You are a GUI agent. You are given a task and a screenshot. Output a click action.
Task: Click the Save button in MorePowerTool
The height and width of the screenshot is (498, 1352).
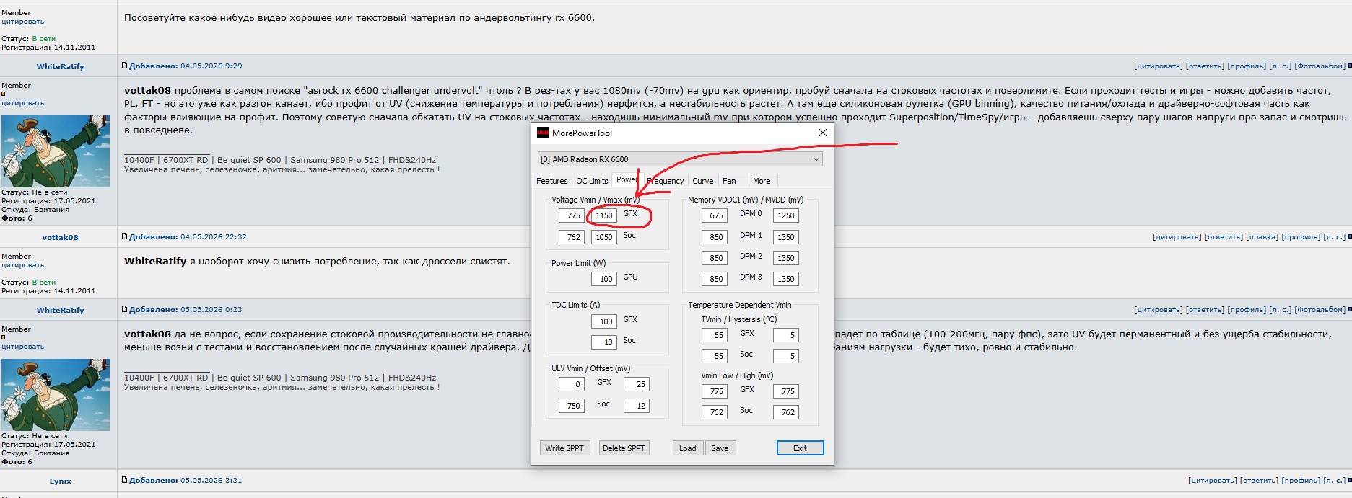720,448
